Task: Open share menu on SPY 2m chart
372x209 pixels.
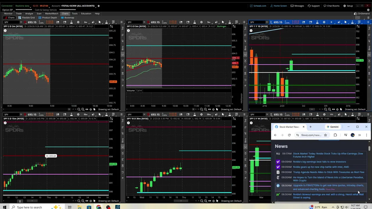Action: (x=58, y=22)
